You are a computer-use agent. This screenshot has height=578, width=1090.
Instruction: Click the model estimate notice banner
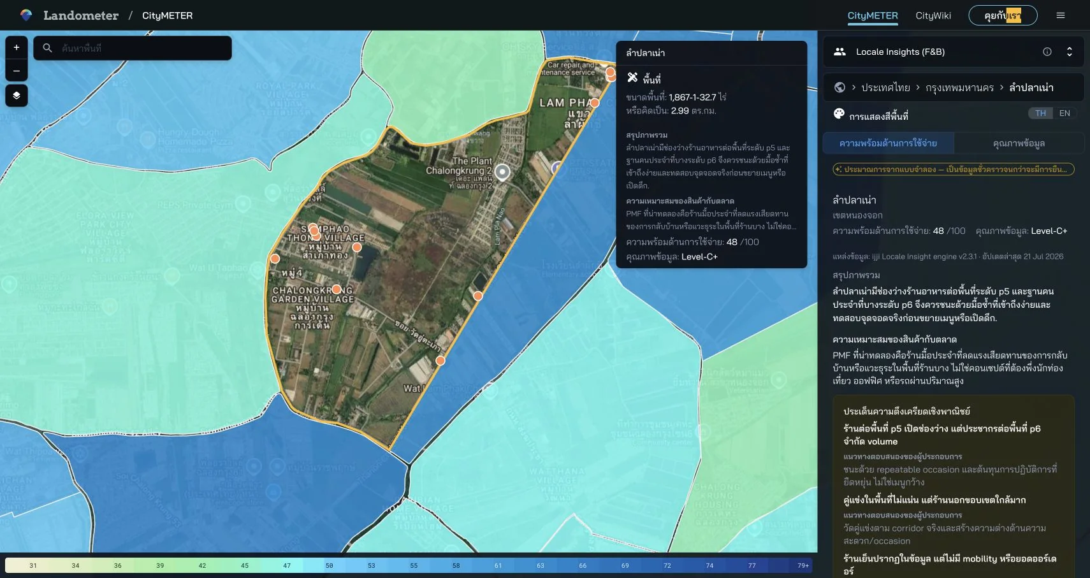954,169
